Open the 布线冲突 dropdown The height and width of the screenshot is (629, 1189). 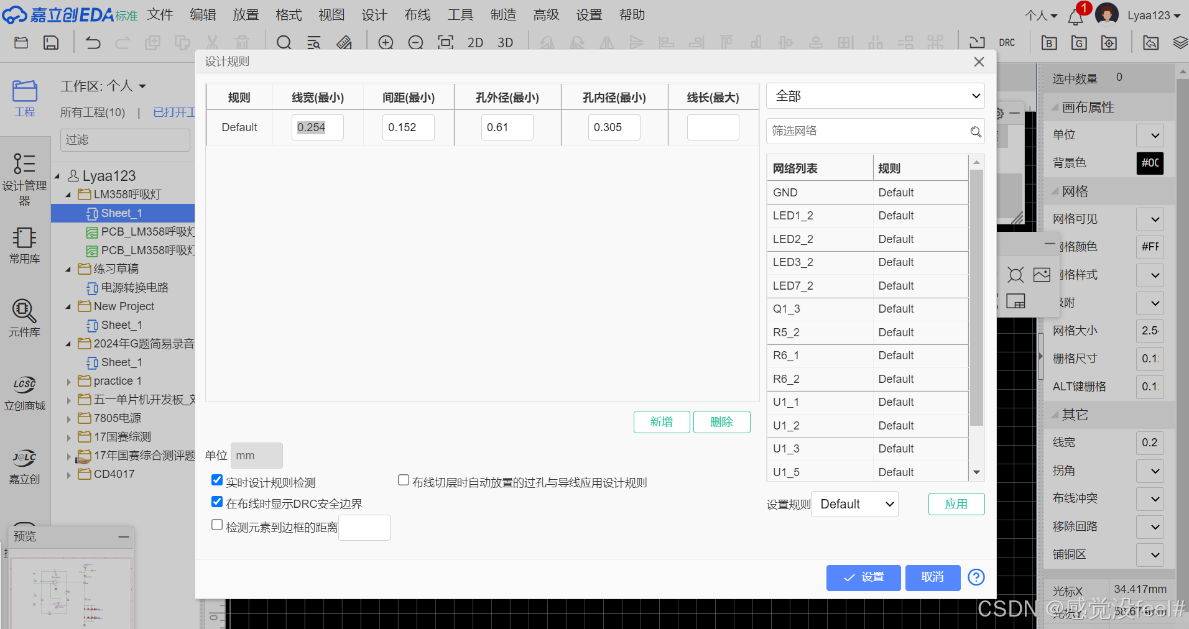(1150, 498)
